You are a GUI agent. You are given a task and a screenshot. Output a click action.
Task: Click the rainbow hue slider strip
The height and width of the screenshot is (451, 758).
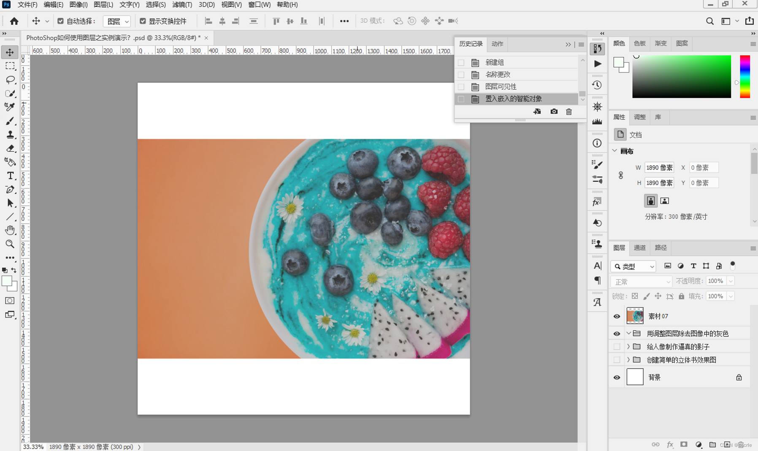coord(745,77)
